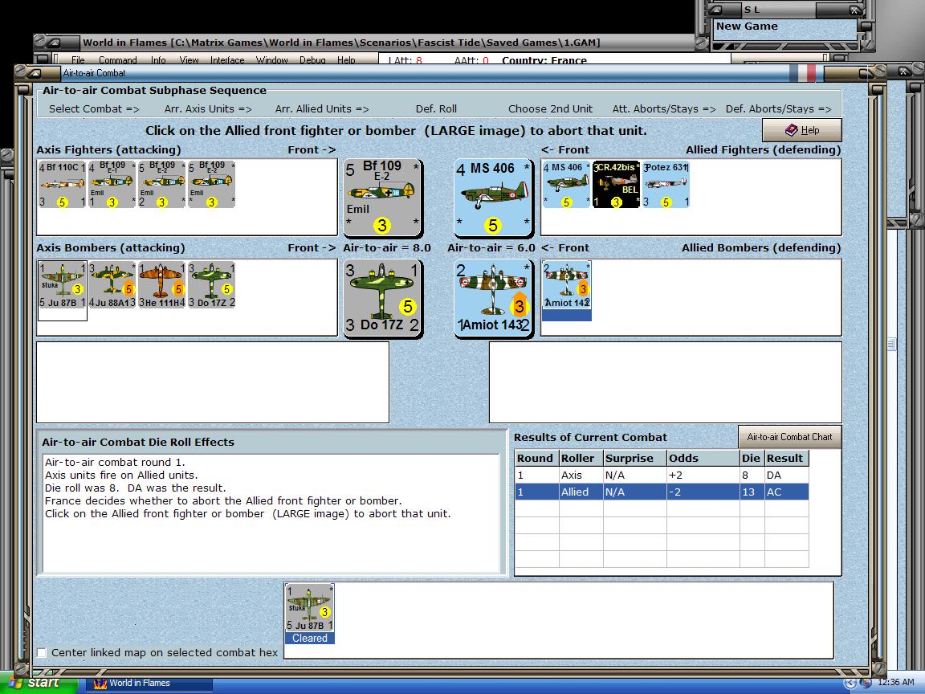
Task: Open the File menu
Action: click(x=78, y=60)
